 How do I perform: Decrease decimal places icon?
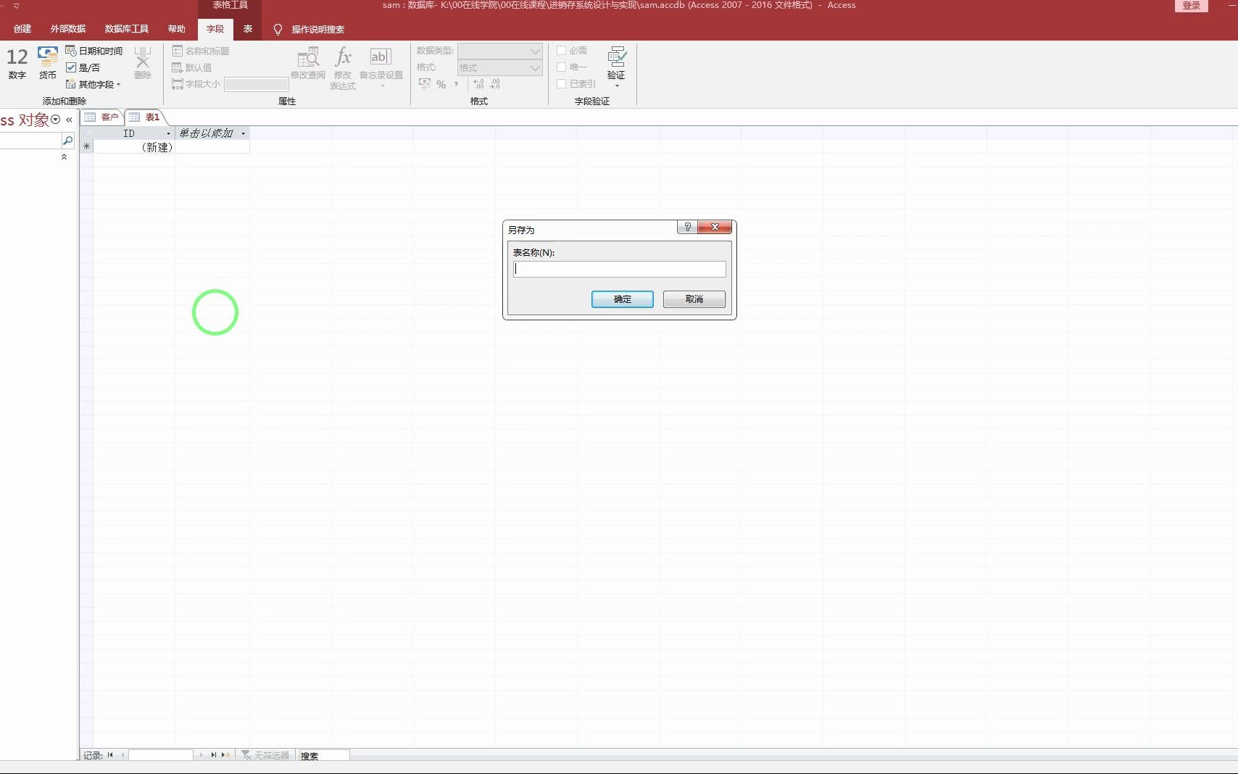point(494,84)
